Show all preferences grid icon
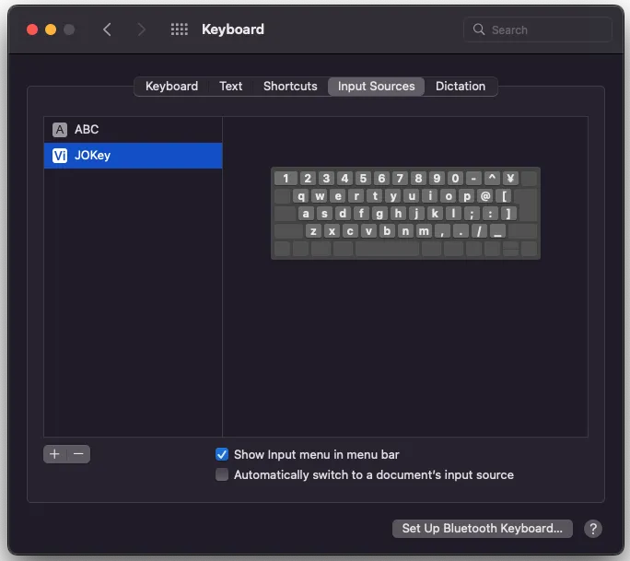The image size is (630, 561). [x=180, y=29]
